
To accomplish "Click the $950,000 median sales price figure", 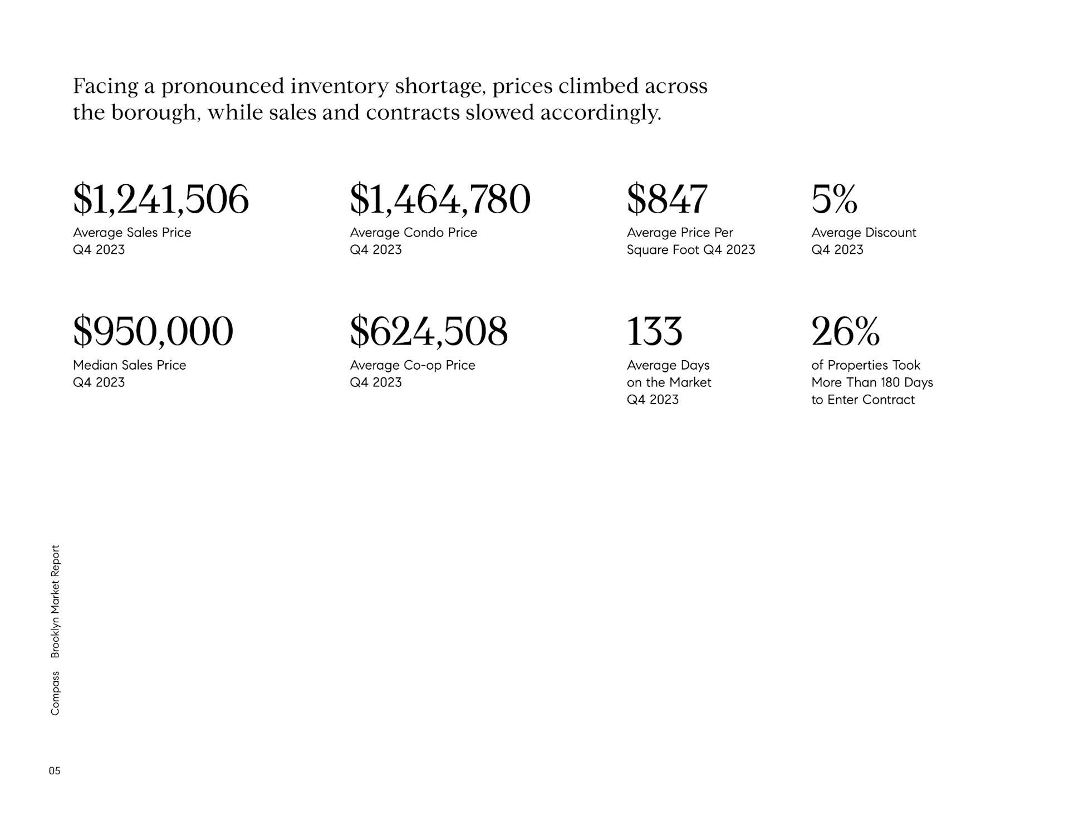I will (153, 332).
